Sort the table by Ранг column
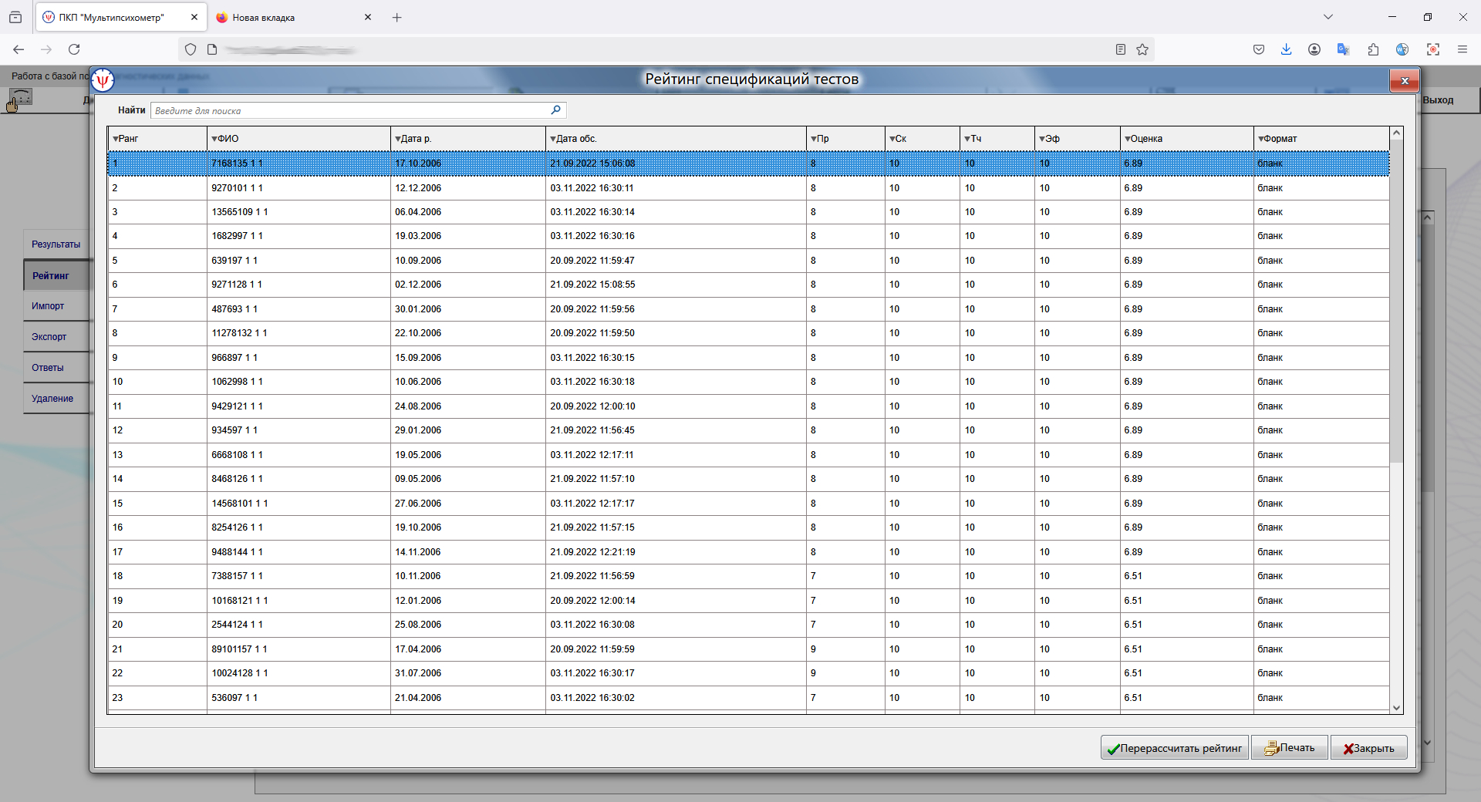Viewport: 1481px width, 802px height. 127,139
